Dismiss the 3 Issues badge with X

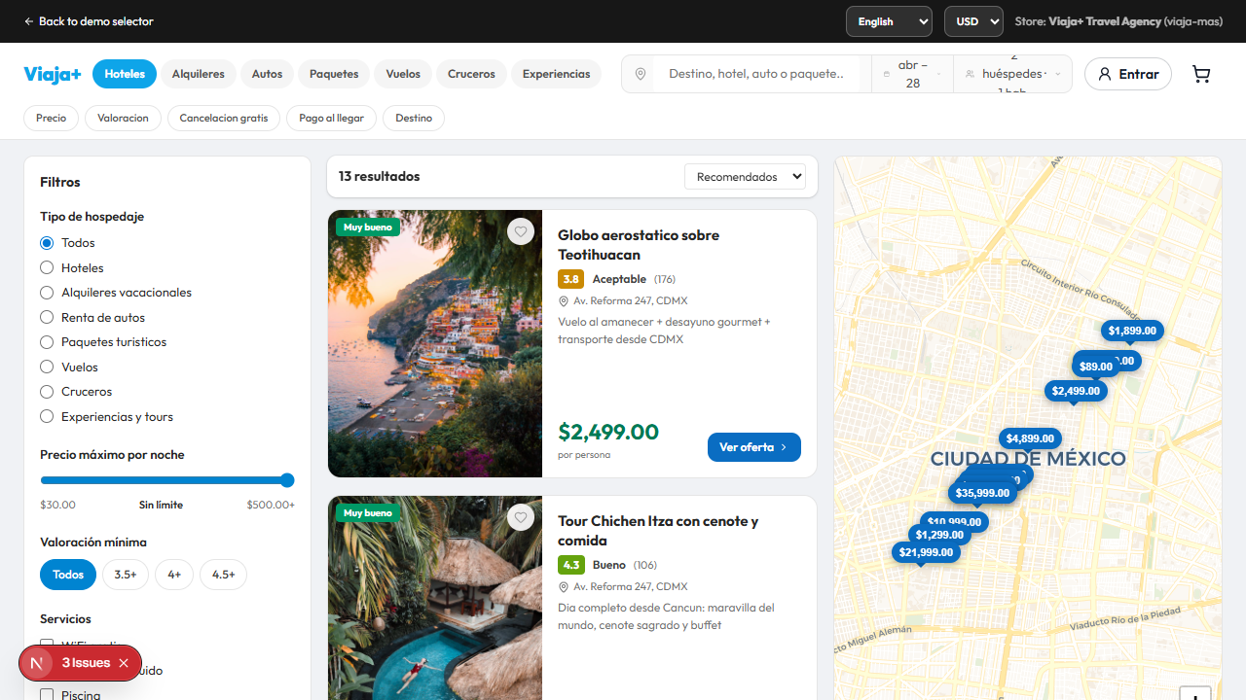tap(124, 663)
